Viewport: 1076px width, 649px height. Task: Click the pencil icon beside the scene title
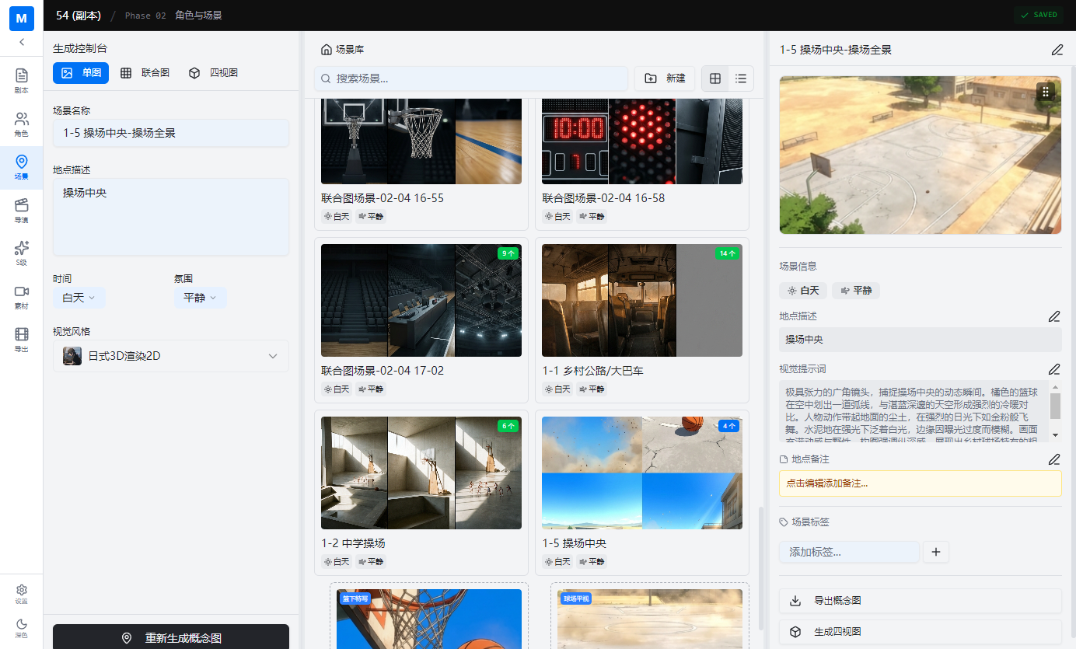(1057, 49)
